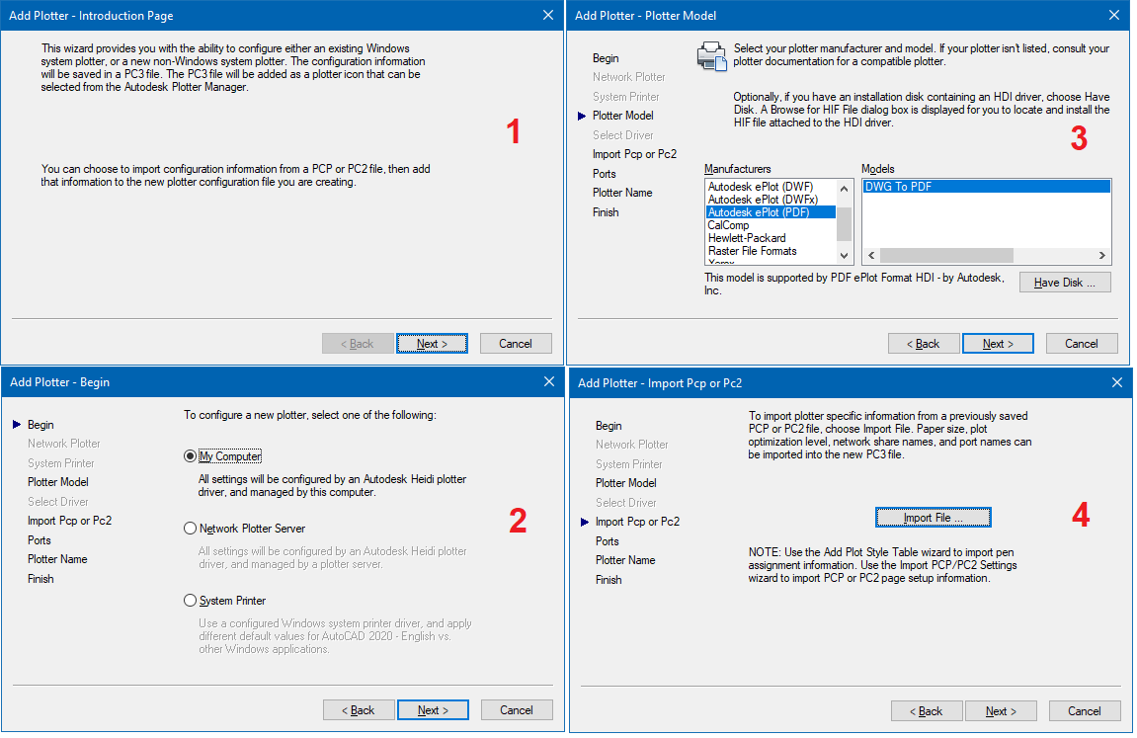
Task: Select Autodesk ePlot (PDF) manufacturer
Action: click(x=771, y=212)
